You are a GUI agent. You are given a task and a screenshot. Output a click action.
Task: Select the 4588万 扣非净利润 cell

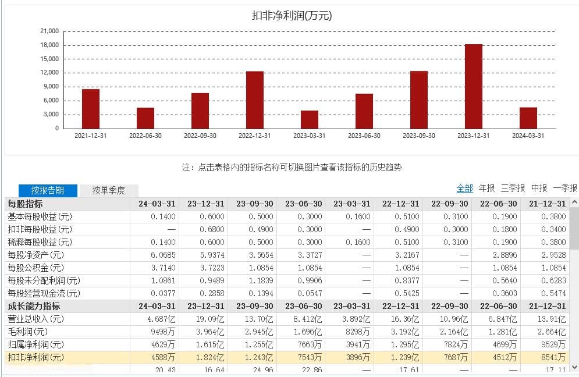pos(163,357)
